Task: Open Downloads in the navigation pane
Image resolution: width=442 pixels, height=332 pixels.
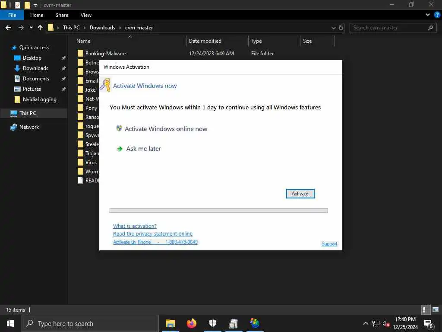Action: coord(35,68)
